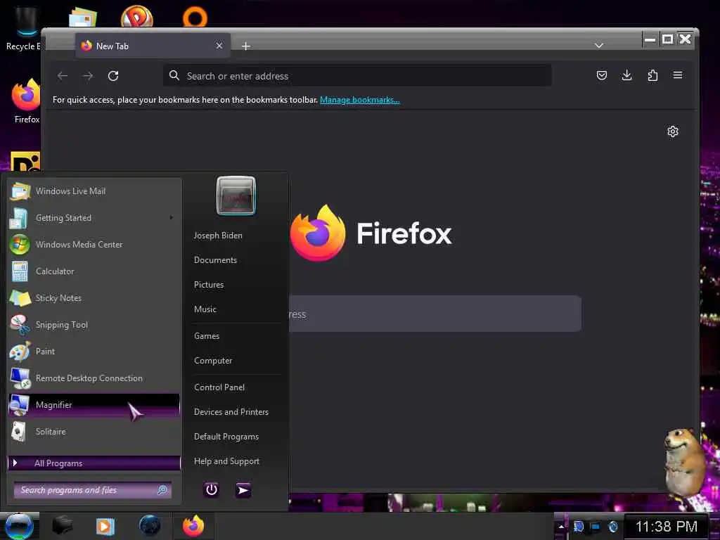Open Computer from the Start menu
Screen dimensions: 720x540
coord(213,361)
